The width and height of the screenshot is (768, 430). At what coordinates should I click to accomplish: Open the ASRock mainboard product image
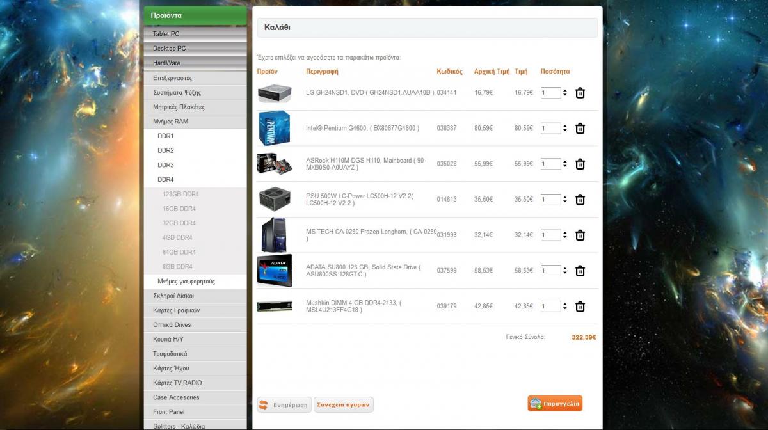[275, 164]
